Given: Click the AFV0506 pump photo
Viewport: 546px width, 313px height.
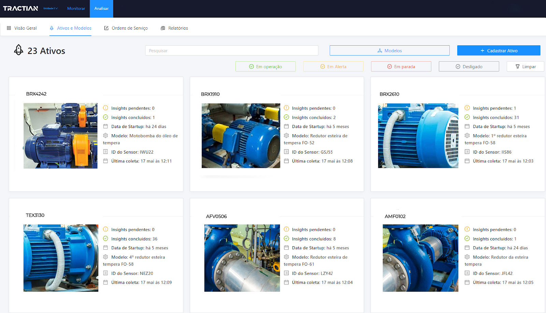Looking at the screenshot, I should click(242, 258).
